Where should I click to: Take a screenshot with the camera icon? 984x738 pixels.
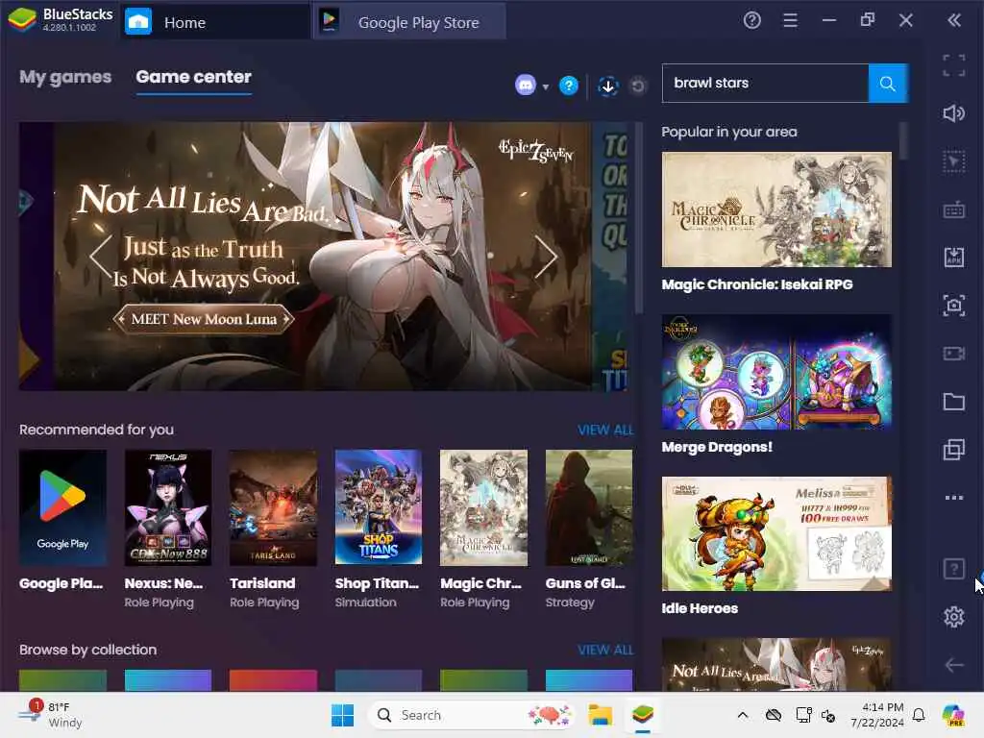(x=954, y=306)
